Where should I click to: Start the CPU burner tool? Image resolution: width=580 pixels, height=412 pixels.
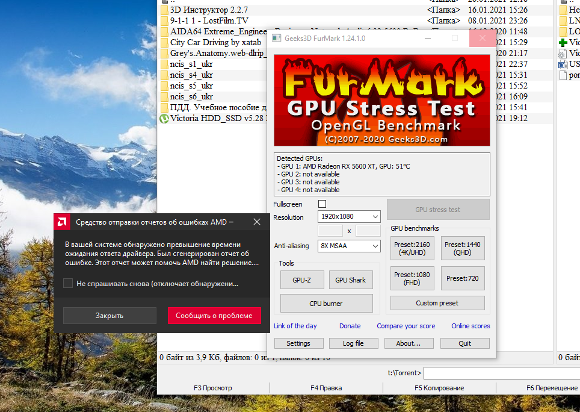[326, 303]
